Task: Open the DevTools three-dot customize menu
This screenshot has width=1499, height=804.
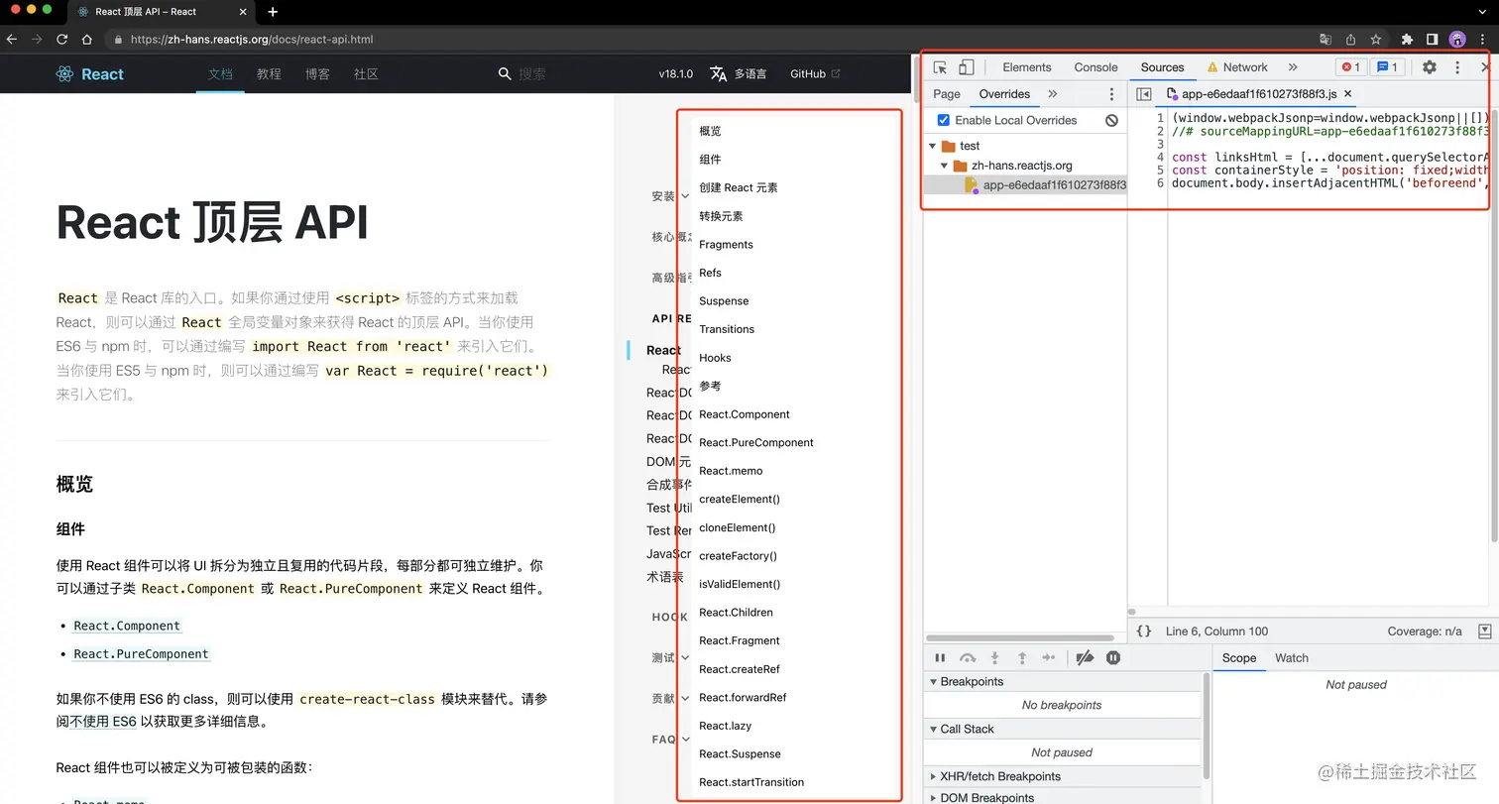Action: (x=1457, y=67)
